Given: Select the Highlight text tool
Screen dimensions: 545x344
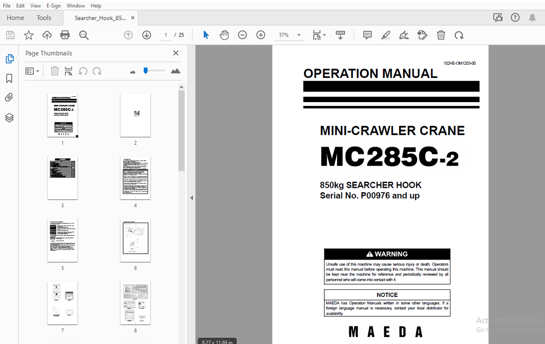Looking at the screenshot, I should 385,35.
